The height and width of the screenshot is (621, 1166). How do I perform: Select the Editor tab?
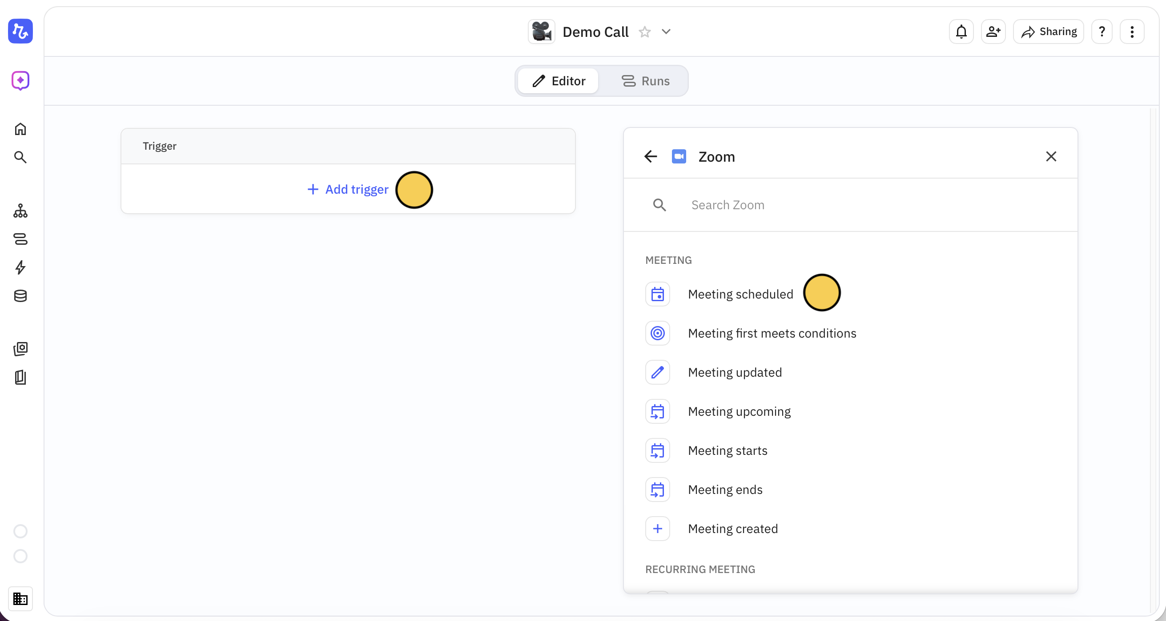pyautogui.click(x=559, y=81)
